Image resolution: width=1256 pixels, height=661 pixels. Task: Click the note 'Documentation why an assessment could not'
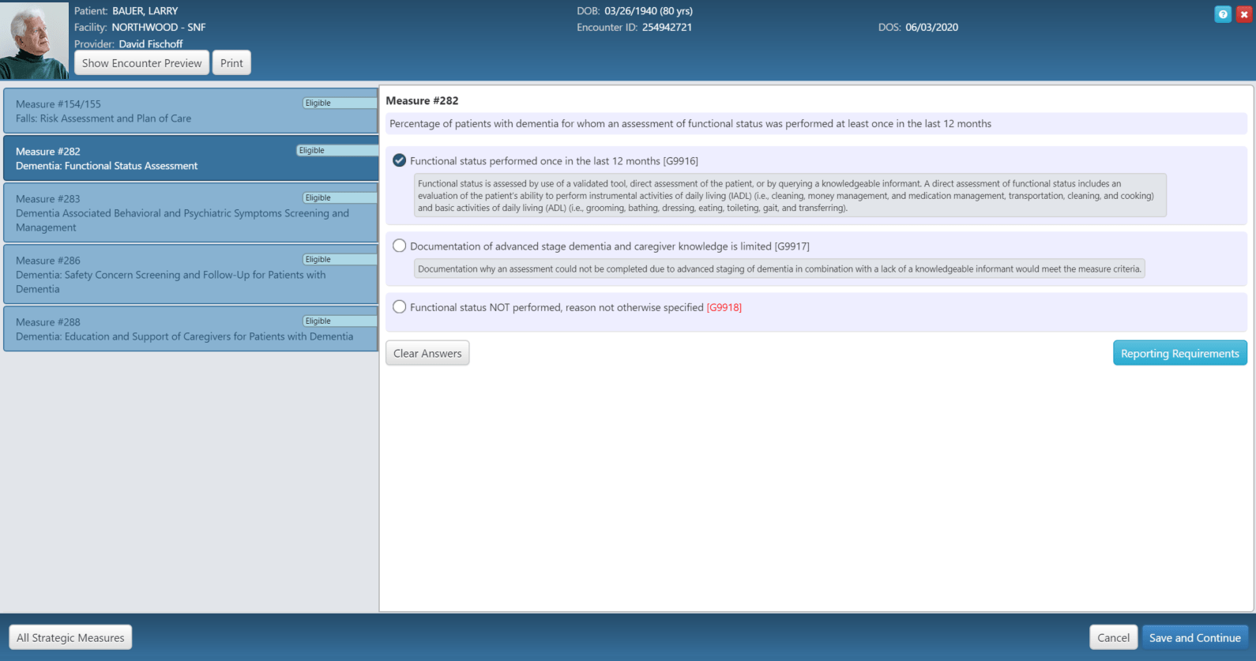tap(779, 269)
